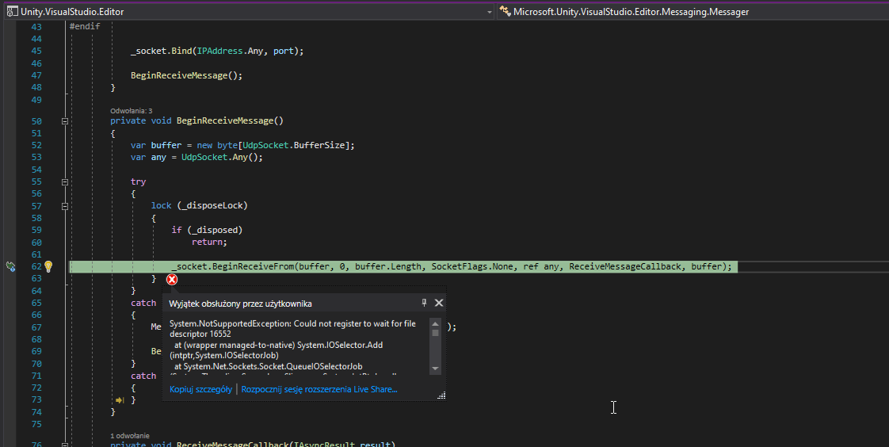Viewport: 889px width, 447px height.
Task: Click 'ReceiveMessageCallback' argument on line 62
Action: 625,266
